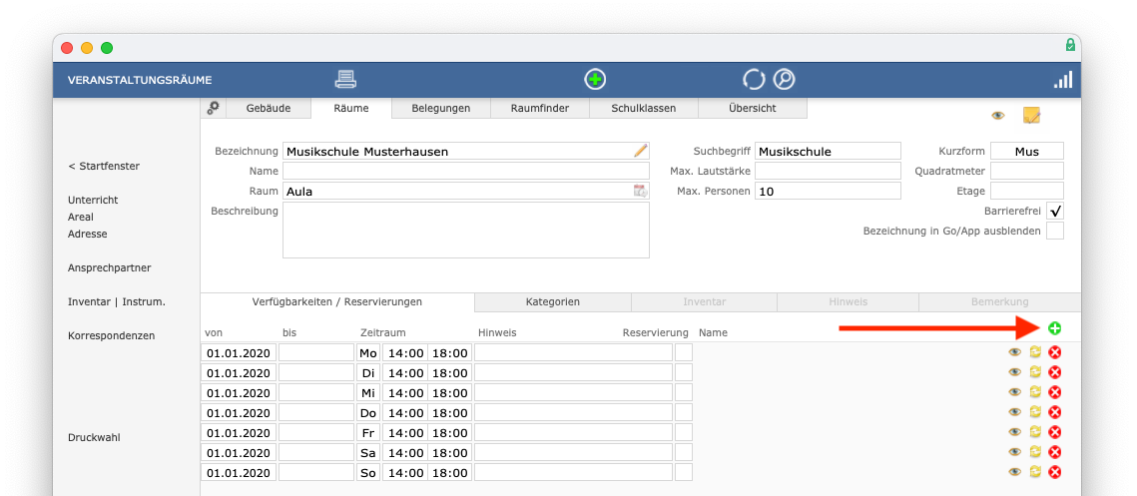Click the green lock icon in title bar
1137x496 pixels.
point(1069,46)
